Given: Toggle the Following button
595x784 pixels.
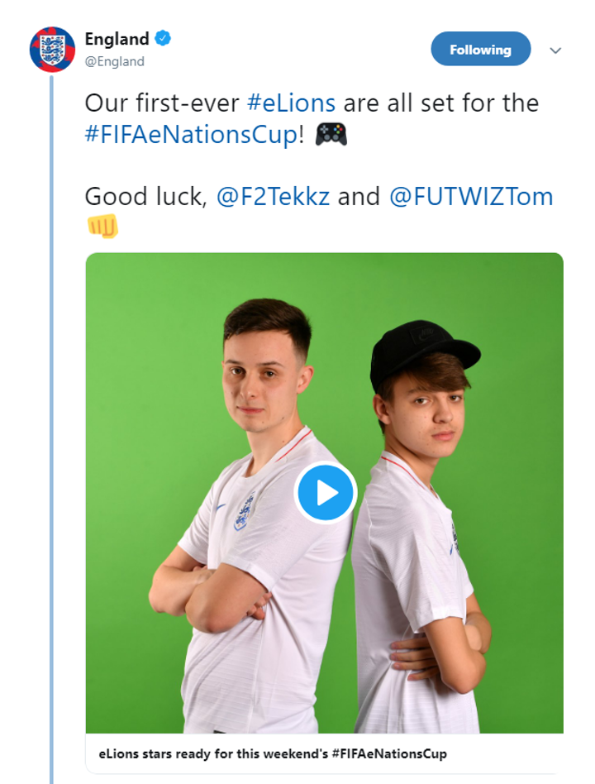Looking at the screenshot, I should (x=480, y=50).
